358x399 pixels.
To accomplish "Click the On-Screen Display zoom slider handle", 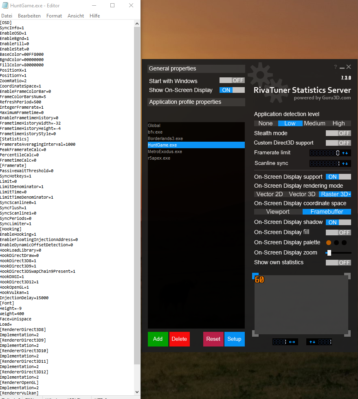I will point(329,253).
